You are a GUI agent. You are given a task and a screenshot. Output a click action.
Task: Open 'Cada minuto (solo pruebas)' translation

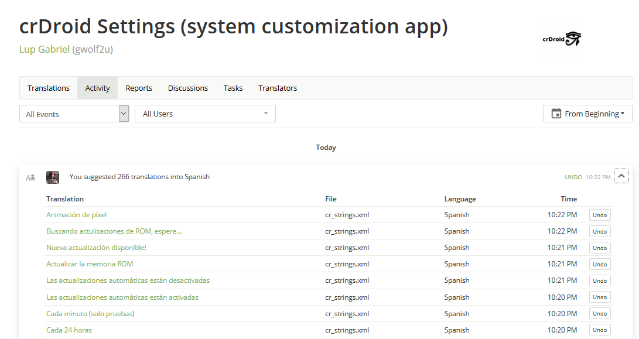click(90, 313)
